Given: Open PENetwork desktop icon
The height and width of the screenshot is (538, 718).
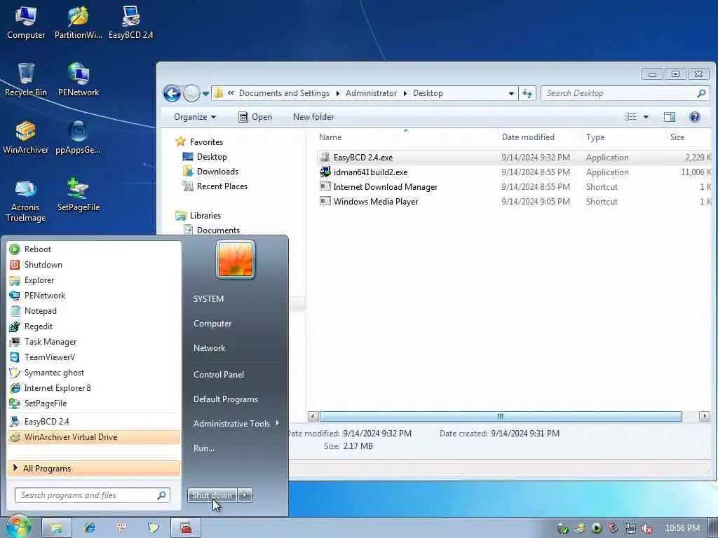Looking at the screenshot, I should [x=79, y=80].
